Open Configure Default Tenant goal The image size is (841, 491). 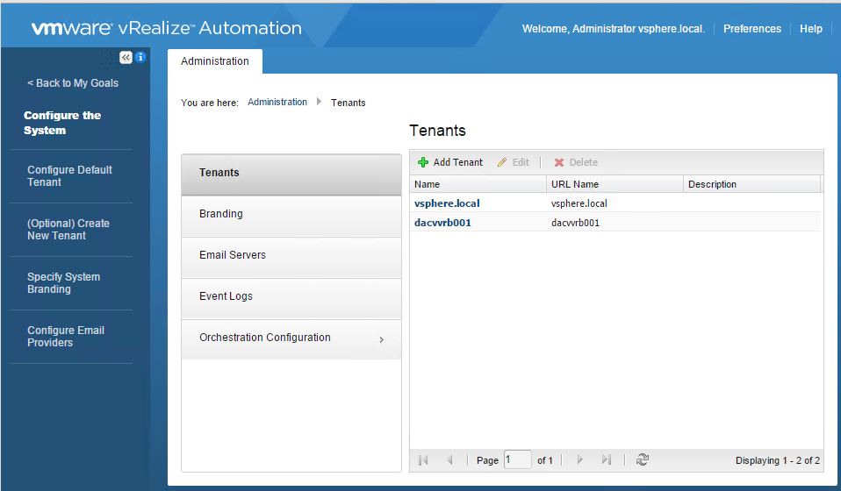point(69,175)
